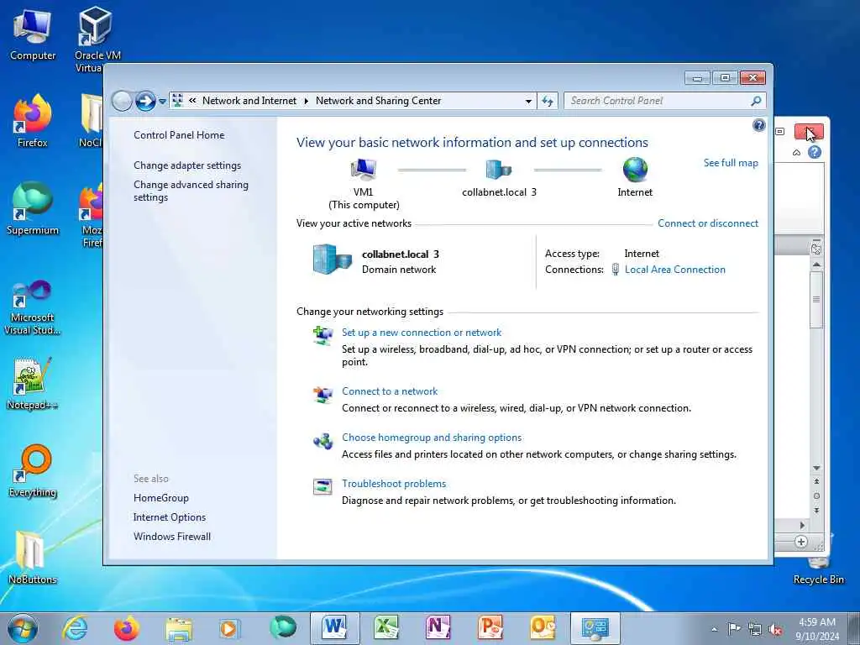The height and width of the screenshot is (645, 860).
Task: Click Set up a new connection or network
Action: click(x=422, y=333)
